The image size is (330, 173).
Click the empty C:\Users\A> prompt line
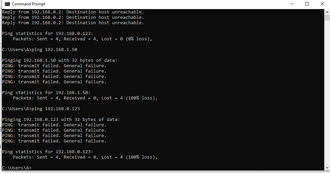pos(17,168)
